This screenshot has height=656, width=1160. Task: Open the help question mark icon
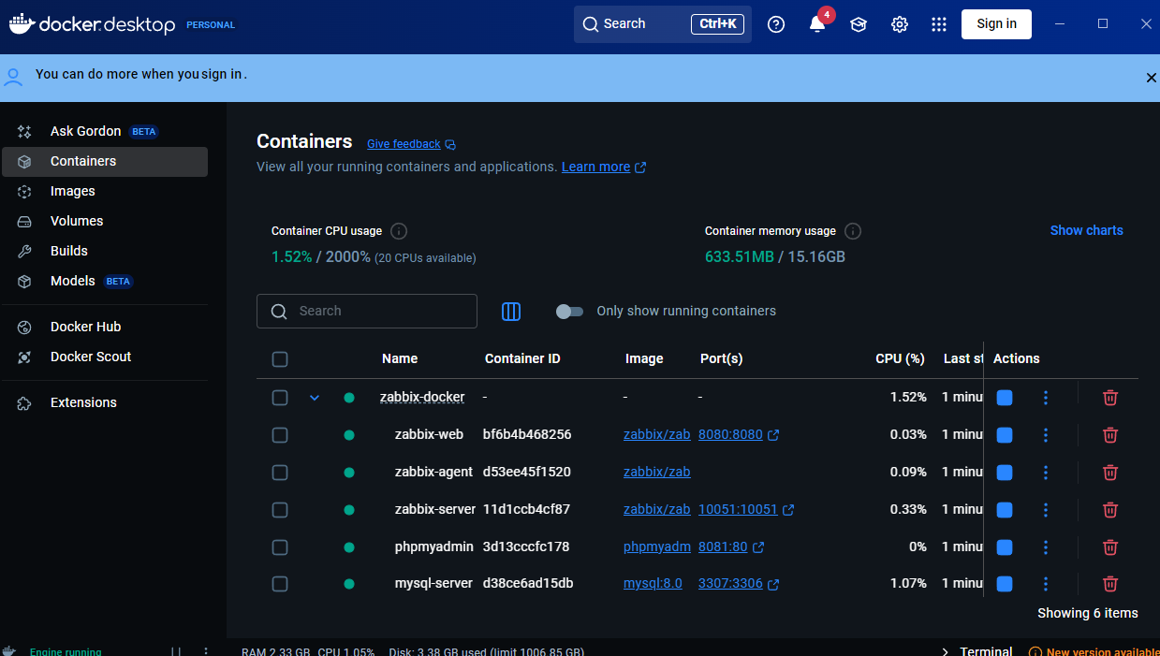click(776, 24)
